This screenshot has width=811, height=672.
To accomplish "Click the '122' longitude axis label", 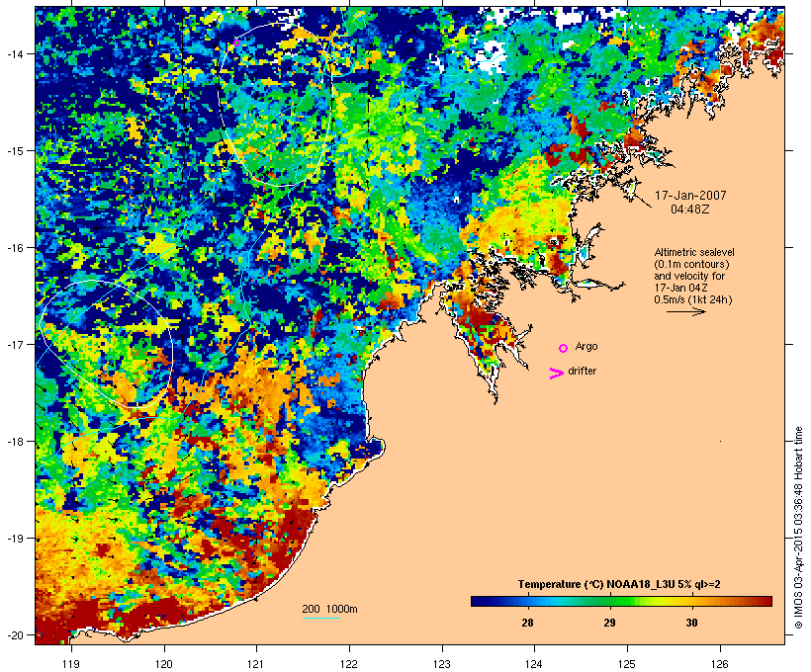I will 349,664.
